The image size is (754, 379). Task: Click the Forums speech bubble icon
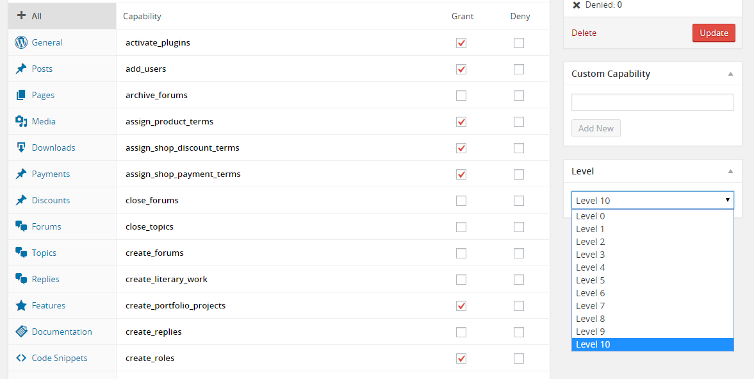[x=21, y=226]
